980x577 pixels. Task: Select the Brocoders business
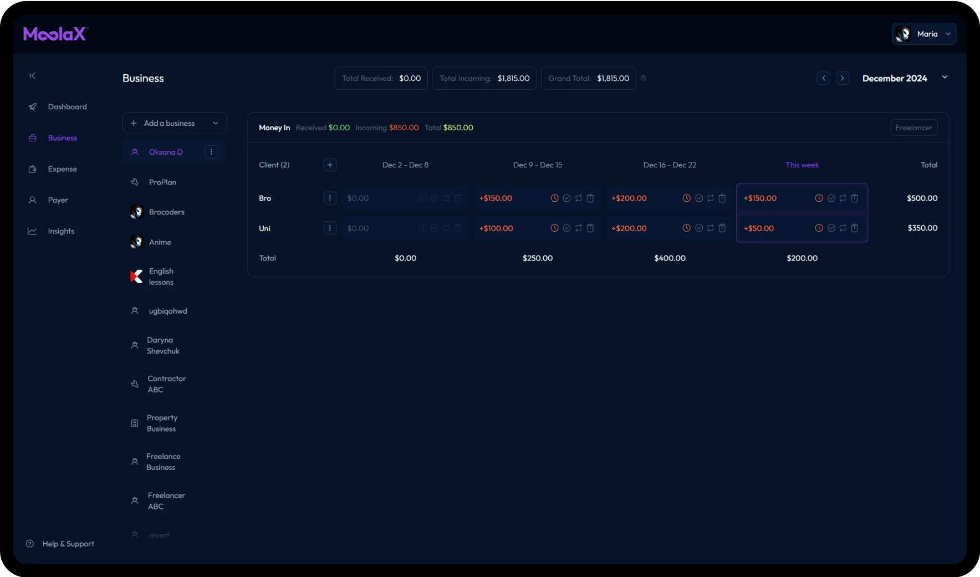(x=175, y=212)
